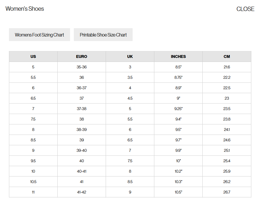Click the 9.25" inches cell
The width and height of the screenshot is (260, 210).
178,109
